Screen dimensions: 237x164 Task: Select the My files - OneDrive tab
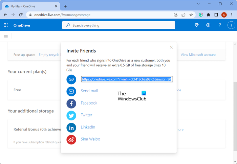pyautogui.click(x=31, y=6)
